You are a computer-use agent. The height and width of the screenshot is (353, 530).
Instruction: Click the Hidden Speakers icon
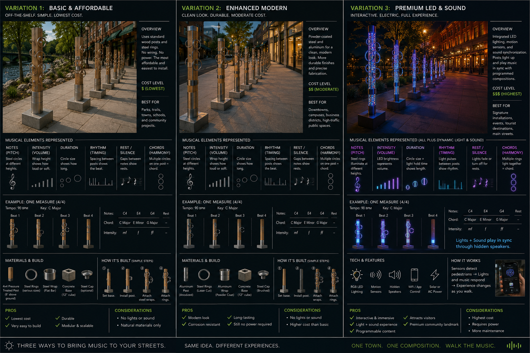pos(395,275)
